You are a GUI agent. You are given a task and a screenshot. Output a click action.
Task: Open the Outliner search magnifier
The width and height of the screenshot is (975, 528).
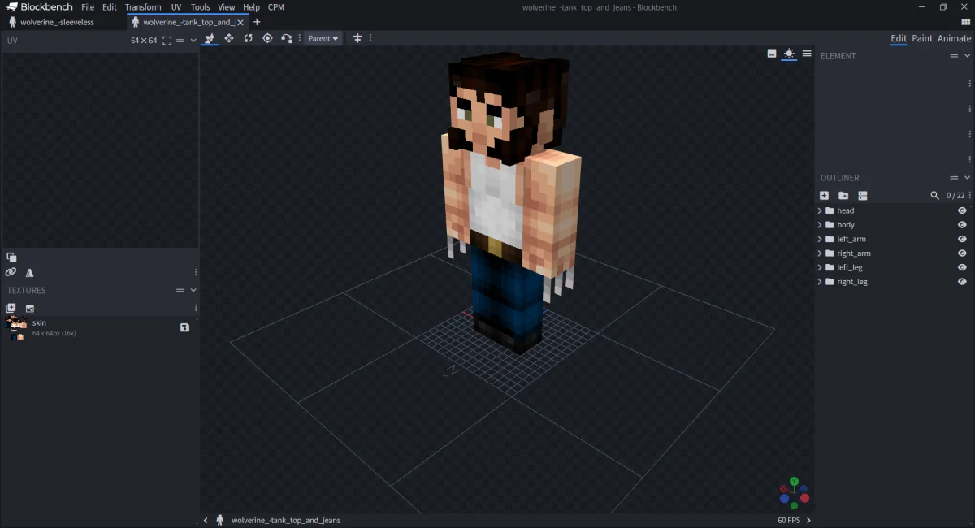click(935, 195)
